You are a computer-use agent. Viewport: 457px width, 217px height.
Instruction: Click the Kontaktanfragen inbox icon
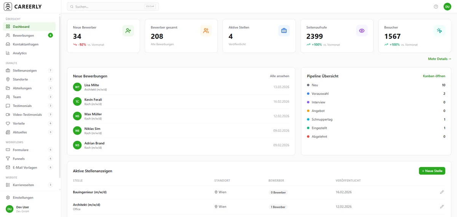pyautogui.click(x=8, y=44)
